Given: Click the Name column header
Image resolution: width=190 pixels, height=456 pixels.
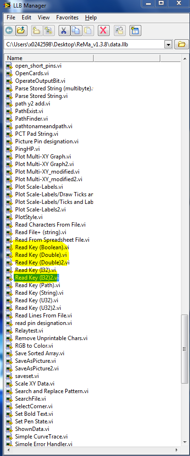Looking at the screenshot, I should (x=49, y=58).
